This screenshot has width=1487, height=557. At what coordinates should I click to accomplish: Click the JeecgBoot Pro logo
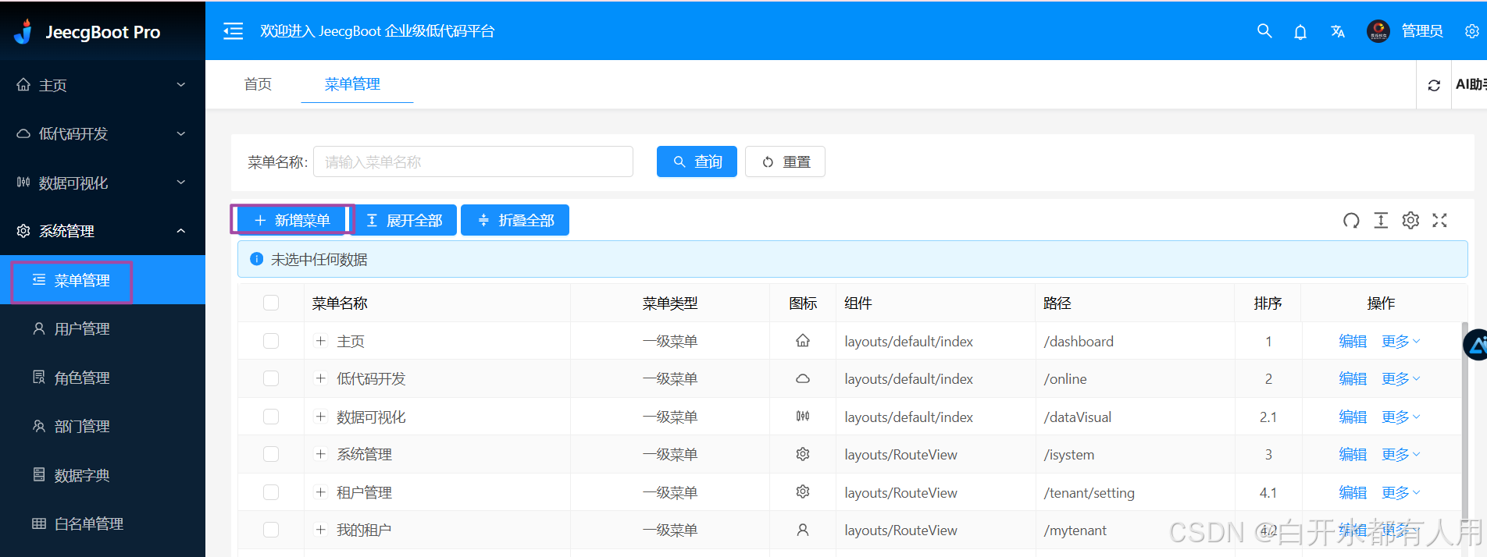pyautogui.click(x=87, y=31)
